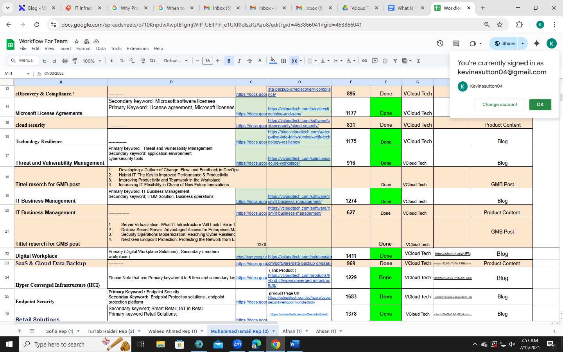Open the all sheets list icon
563x352 pixels.
click(32, 331)
